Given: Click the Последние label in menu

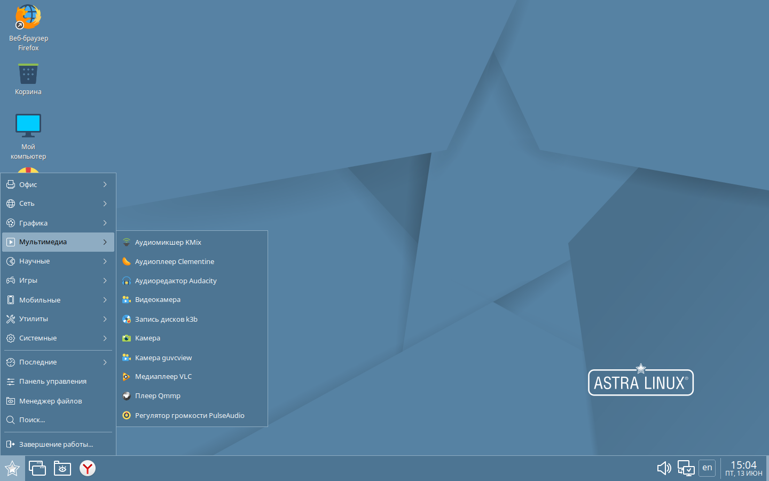Looking at the screenshot, I should 38,362.
